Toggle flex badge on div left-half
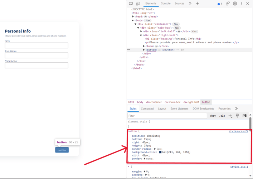 pos(194,32)
